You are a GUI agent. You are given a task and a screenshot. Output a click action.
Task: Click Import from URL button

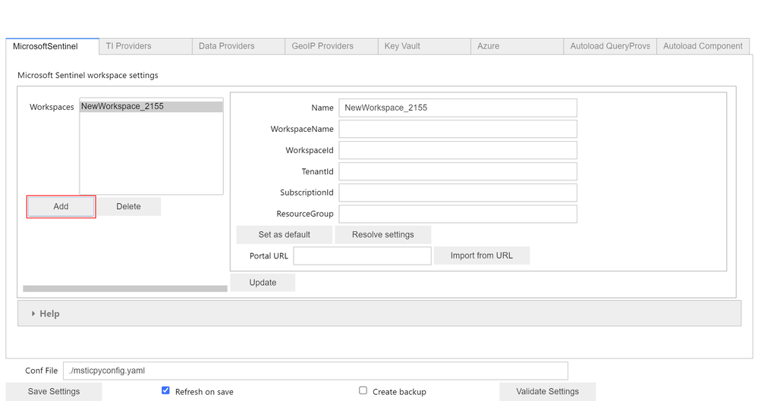(x=482, y=255)
